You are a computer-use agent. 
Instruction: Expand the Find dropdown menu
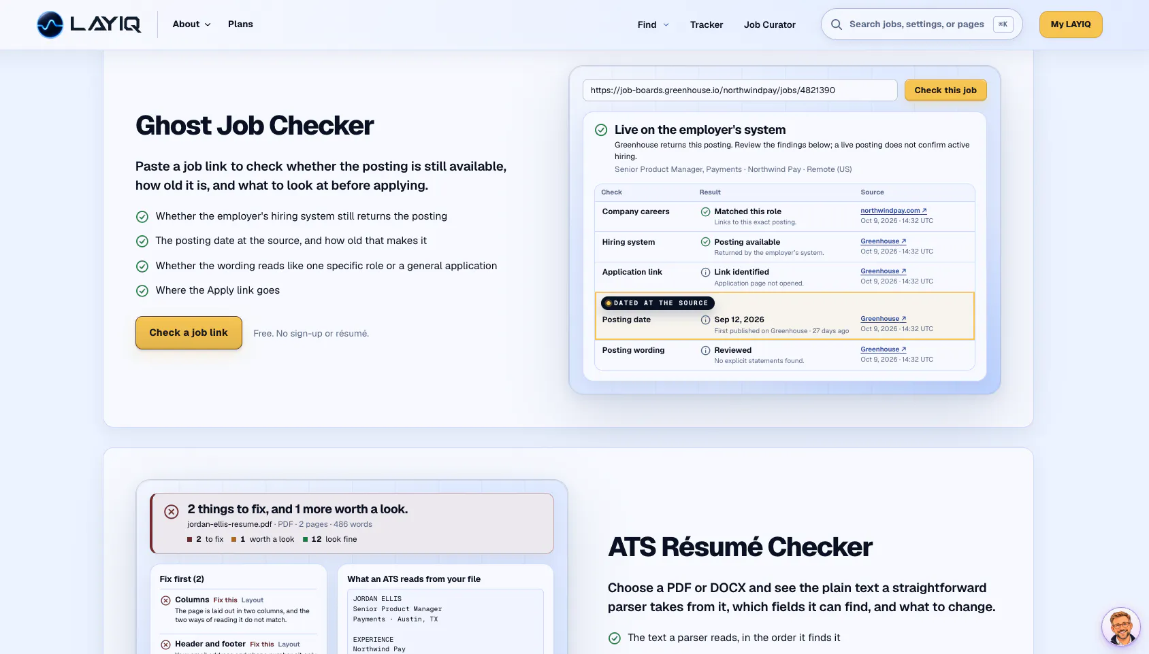point(653,24)
